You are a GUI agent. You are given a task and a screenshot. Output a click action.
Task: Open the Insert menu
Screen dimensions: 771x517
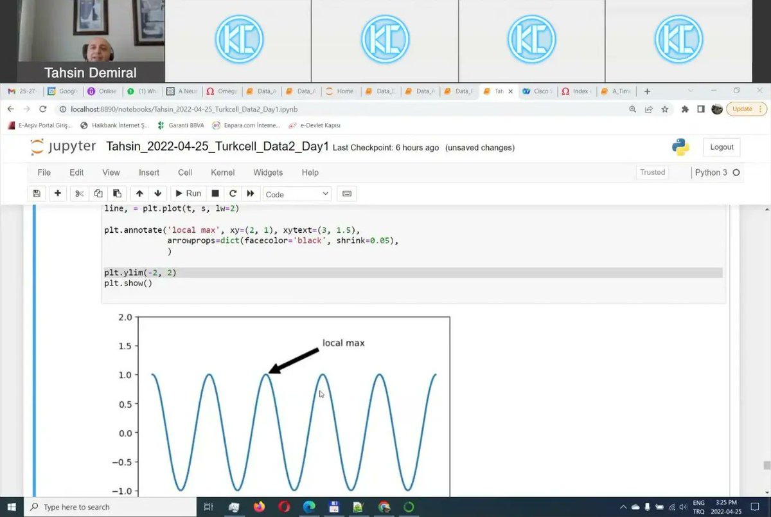[149, 172]
